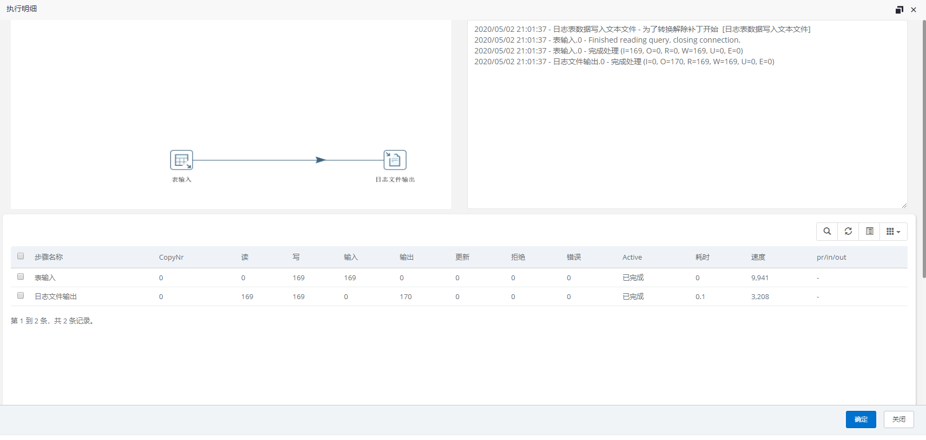Select the 表输入 step name cell
The image size is (926, 440).
[45, 277]
